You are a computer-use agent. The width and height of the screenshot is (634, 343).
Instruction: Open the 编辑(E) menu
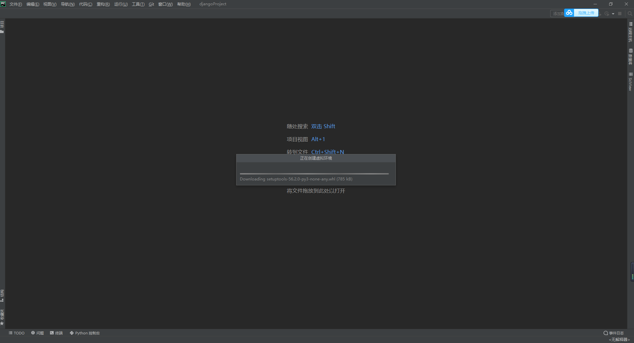pos(33,4)
